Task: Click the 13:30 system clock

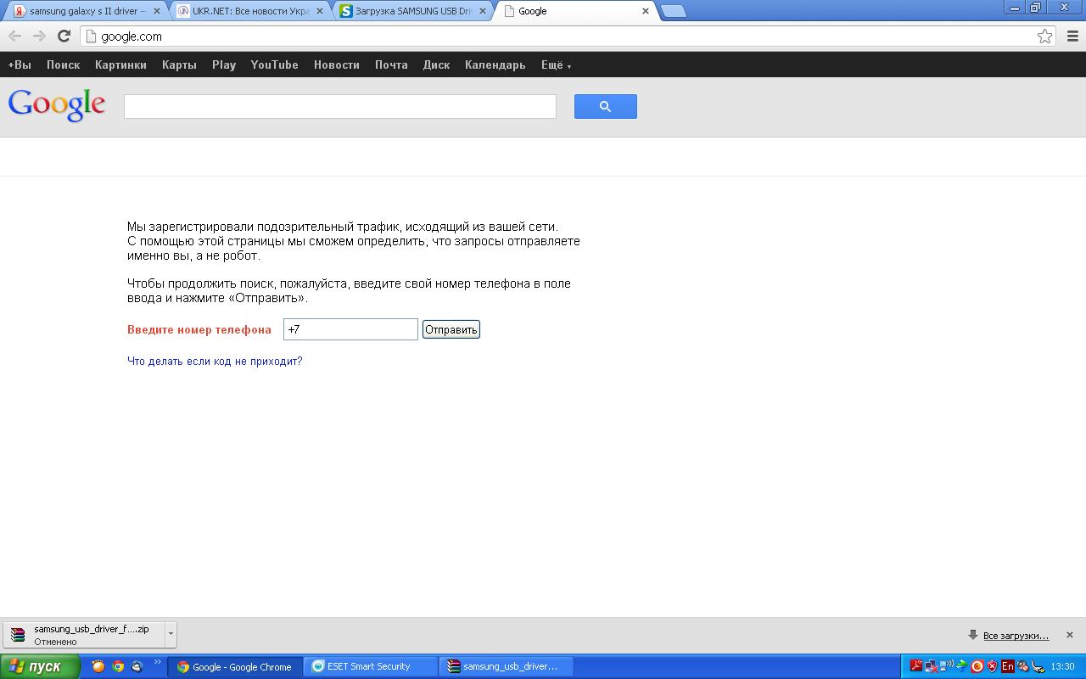Action: point(1063,666)
